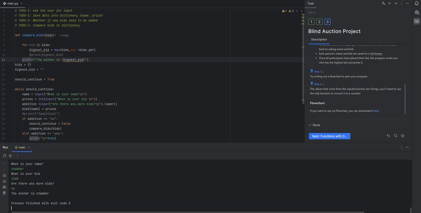Click line number 11 in the gutter
This screenshot has height=213, width=421.
click(4, 60)
